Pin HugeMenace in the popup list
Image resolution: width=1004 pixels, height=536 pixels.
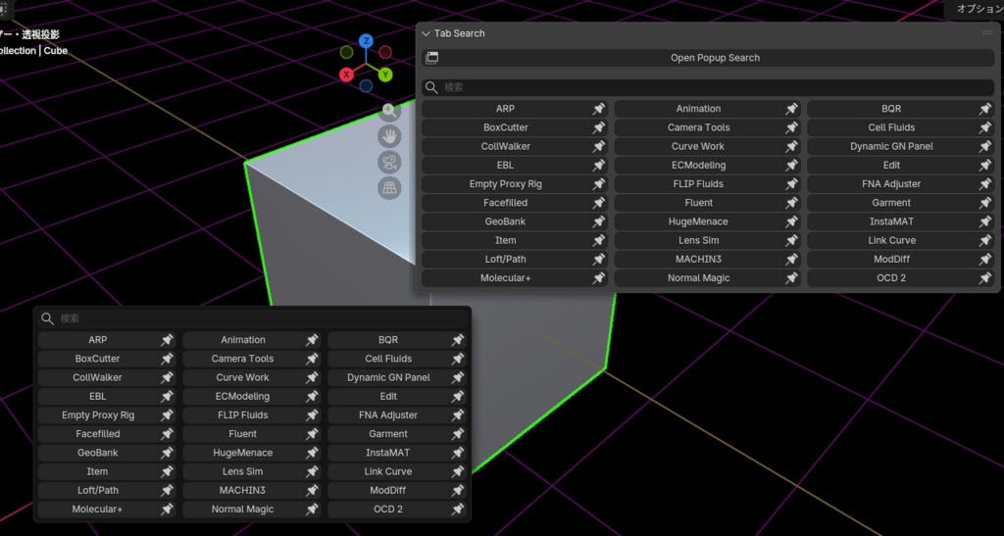(312, 453)
